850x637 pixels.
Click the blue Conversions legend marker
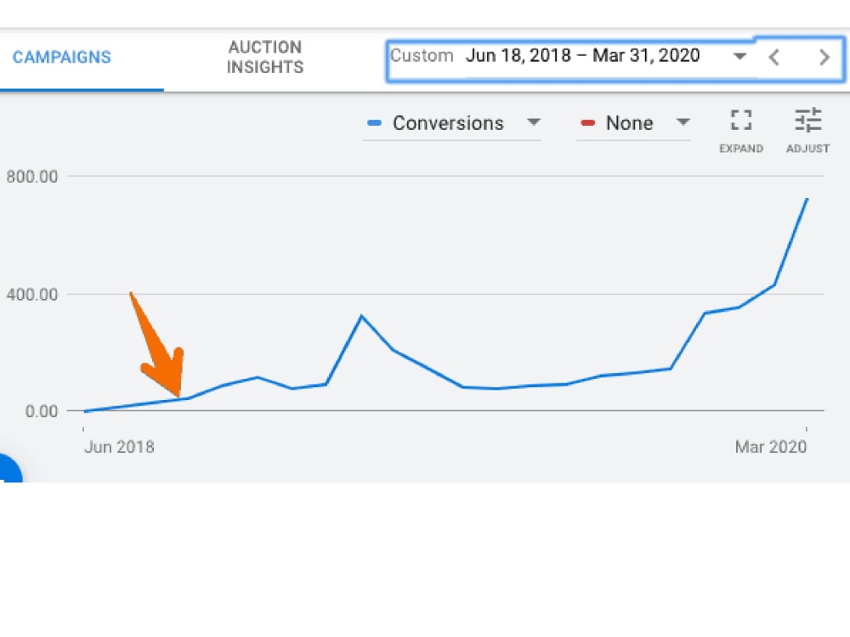375,123
